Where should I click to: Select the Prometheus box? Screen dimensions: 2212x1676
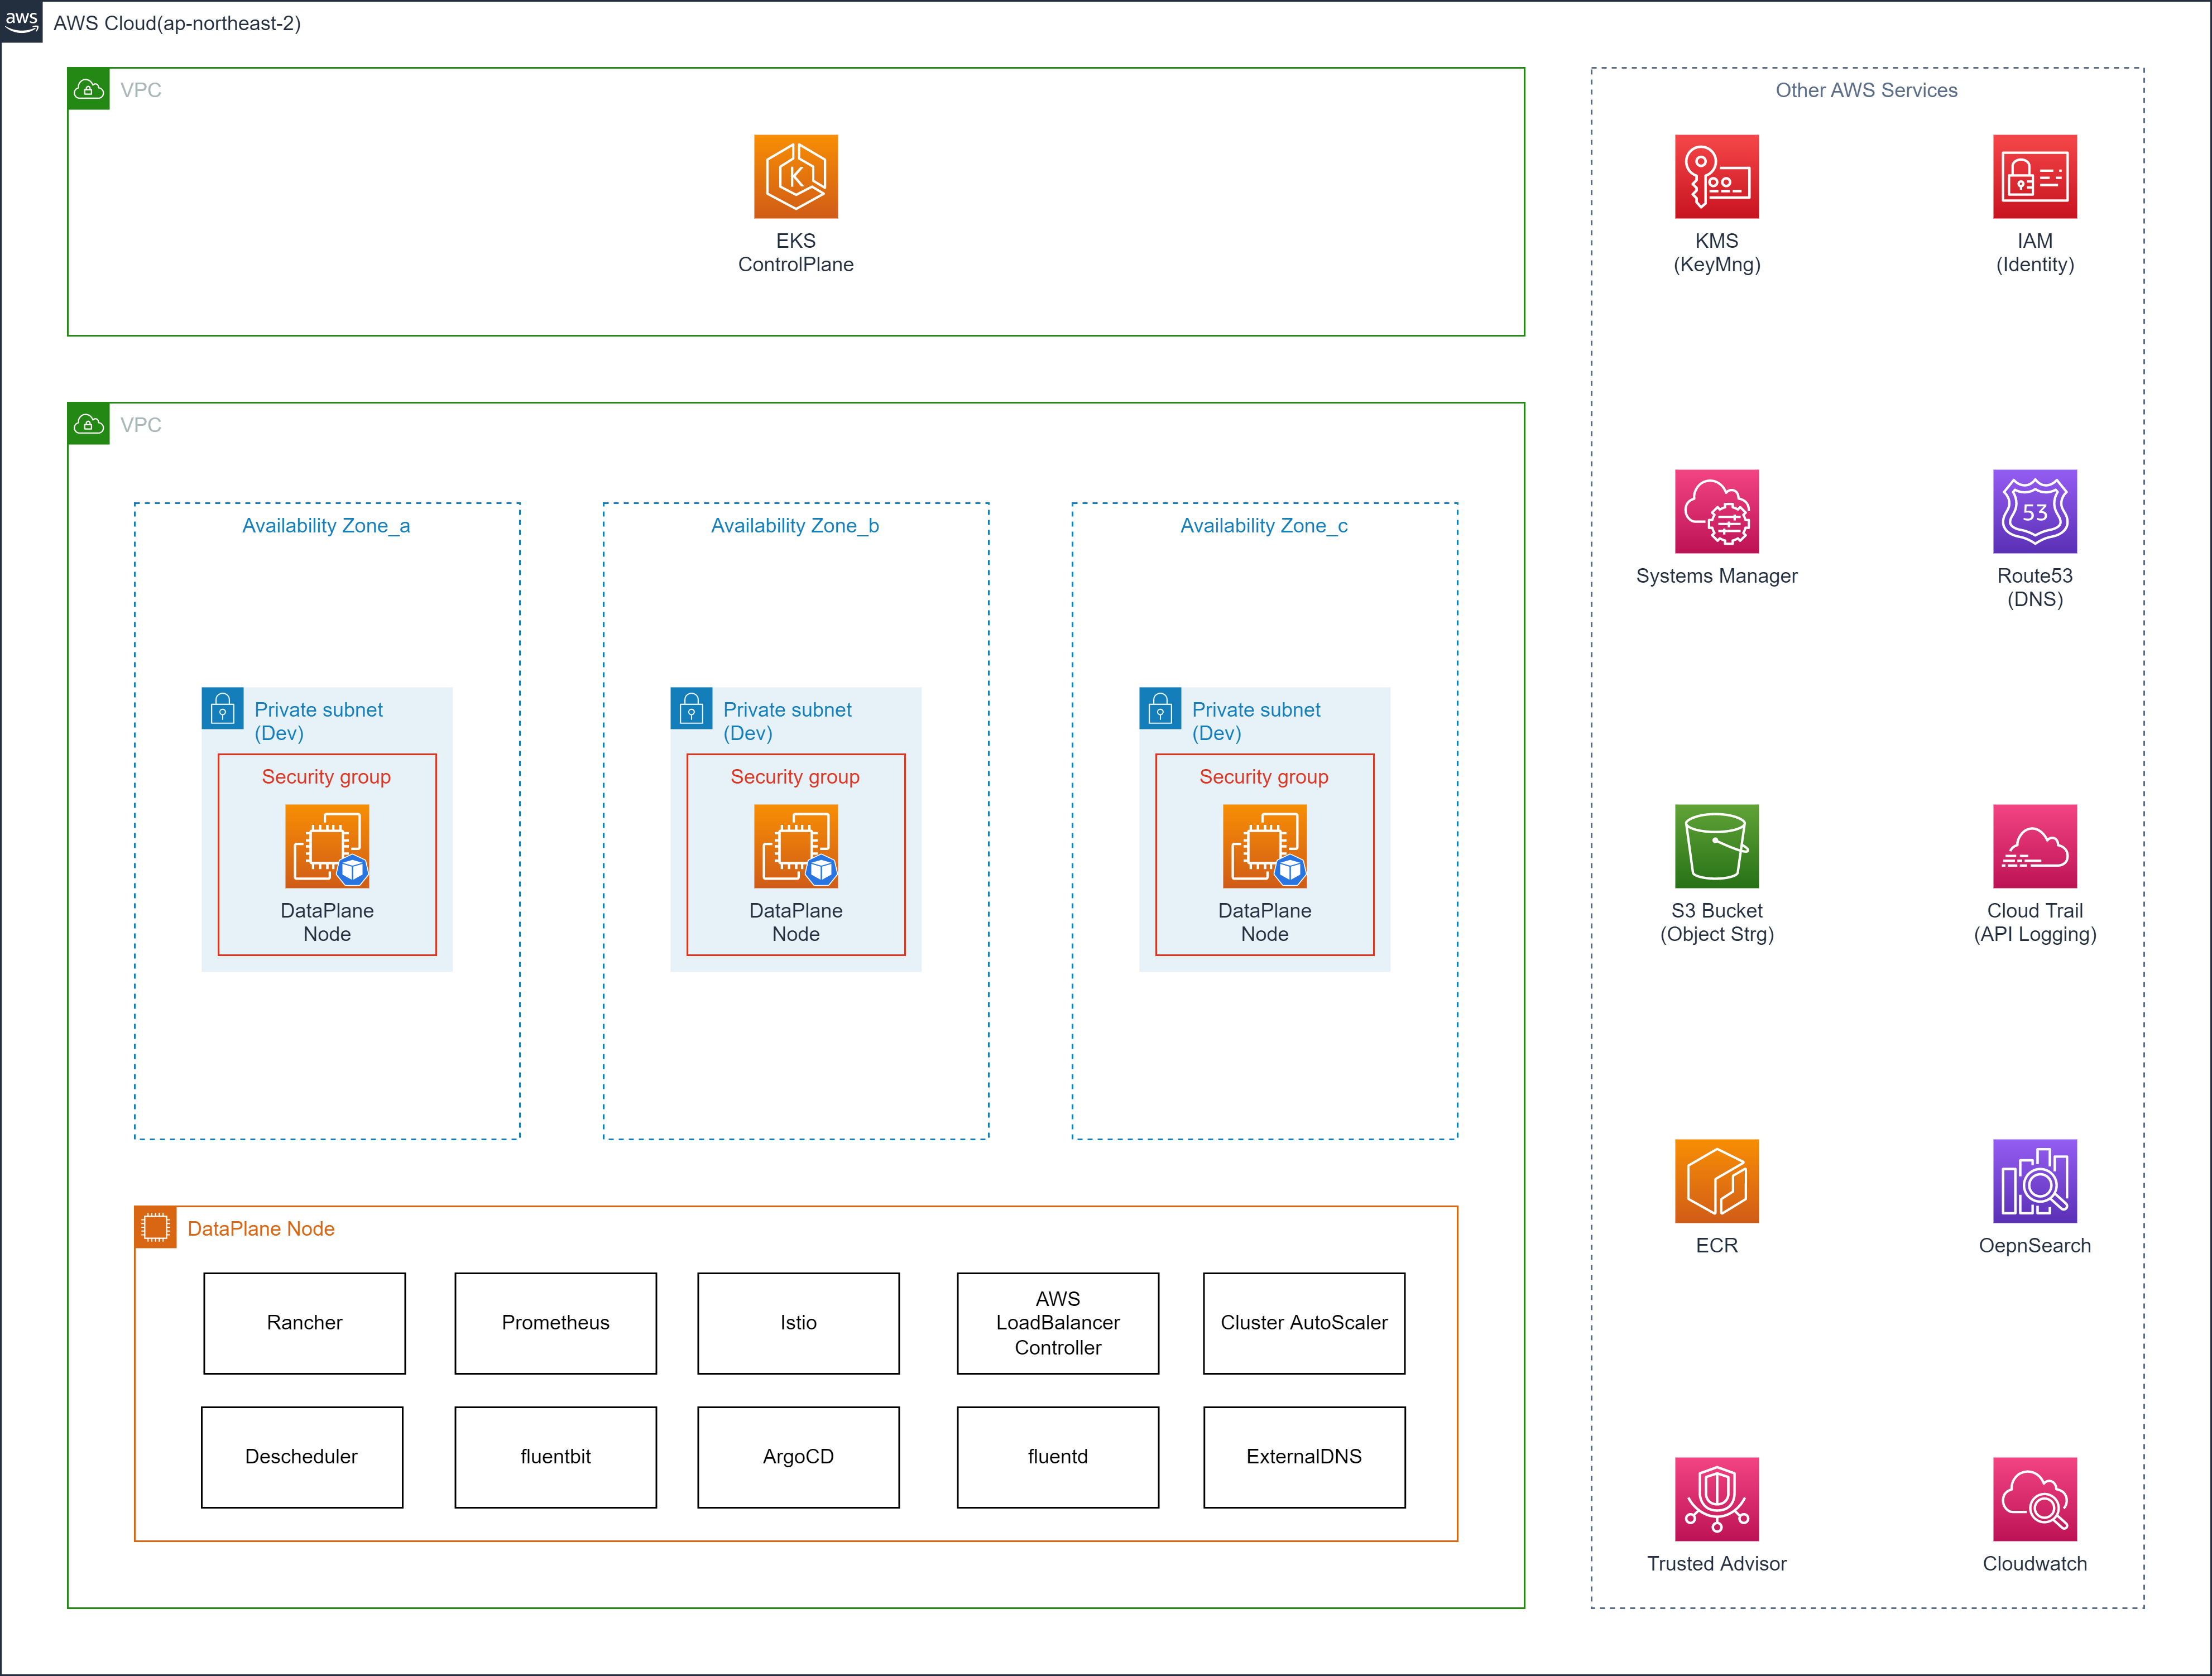tap(556, 1323)
